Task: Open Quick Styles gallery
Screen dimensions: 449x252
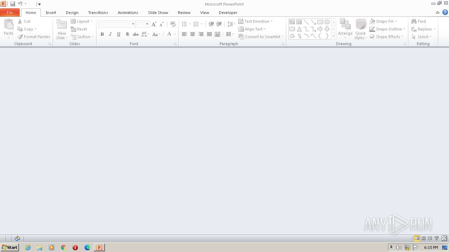Action: click(x=361, y=29)
